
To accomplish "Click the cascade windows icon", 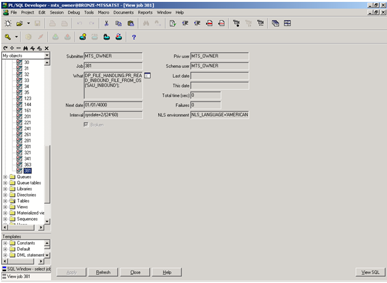I will (275, 24).
